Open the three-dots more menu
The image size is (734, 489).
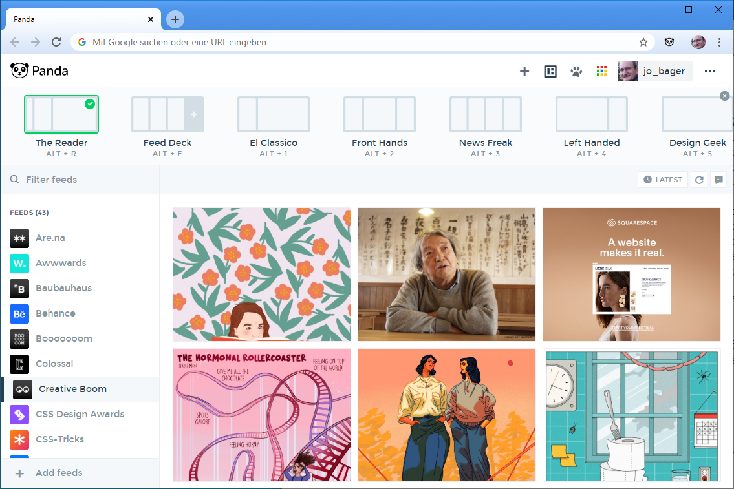(710, 71)
